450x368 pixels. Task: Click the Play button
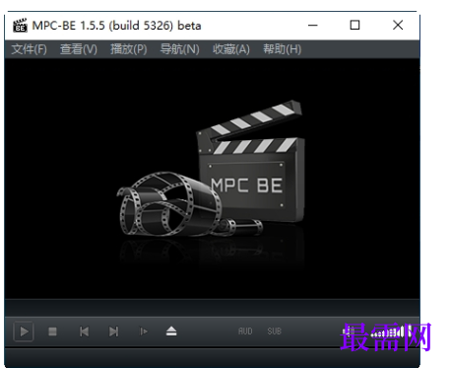24,331
